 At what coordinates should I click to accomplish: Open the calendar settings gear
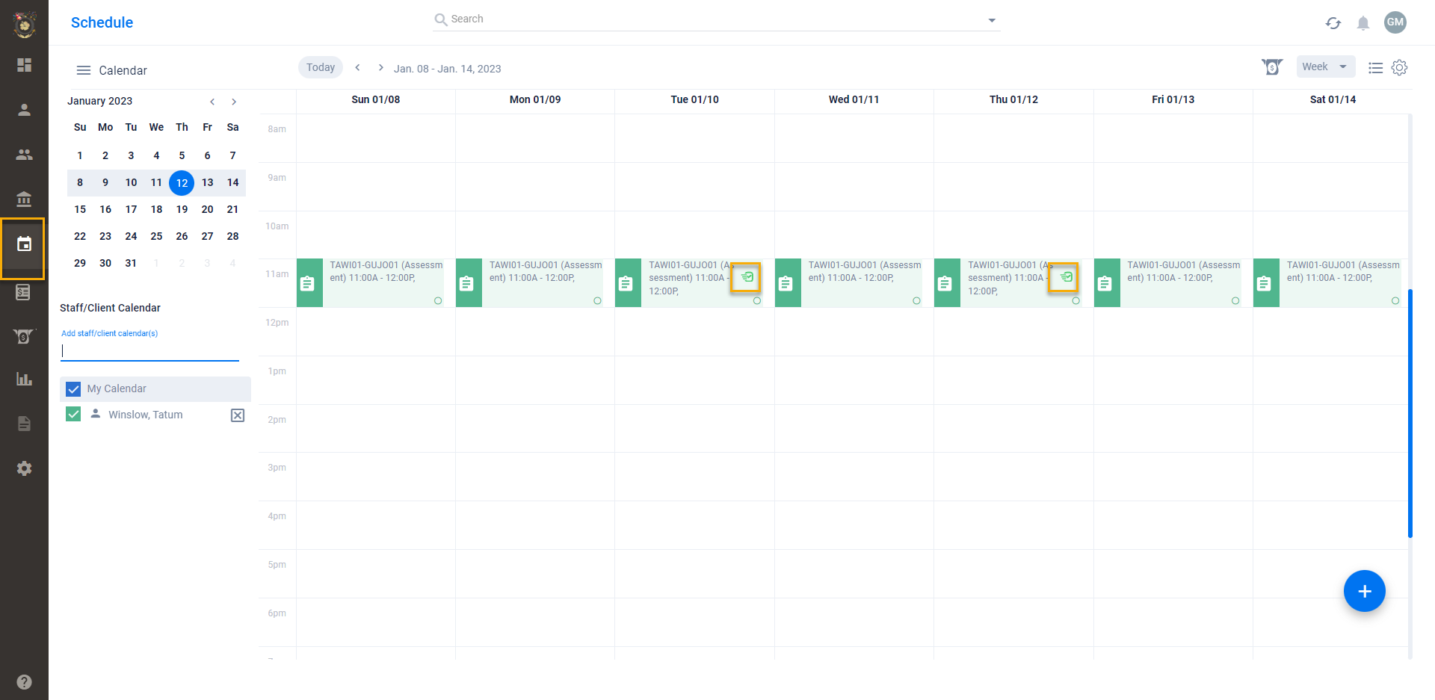(1399, 67)
